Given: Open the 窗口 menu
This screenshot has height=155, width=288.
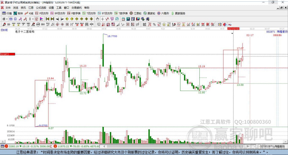Looking at the screenshot, I should point(66,8).
